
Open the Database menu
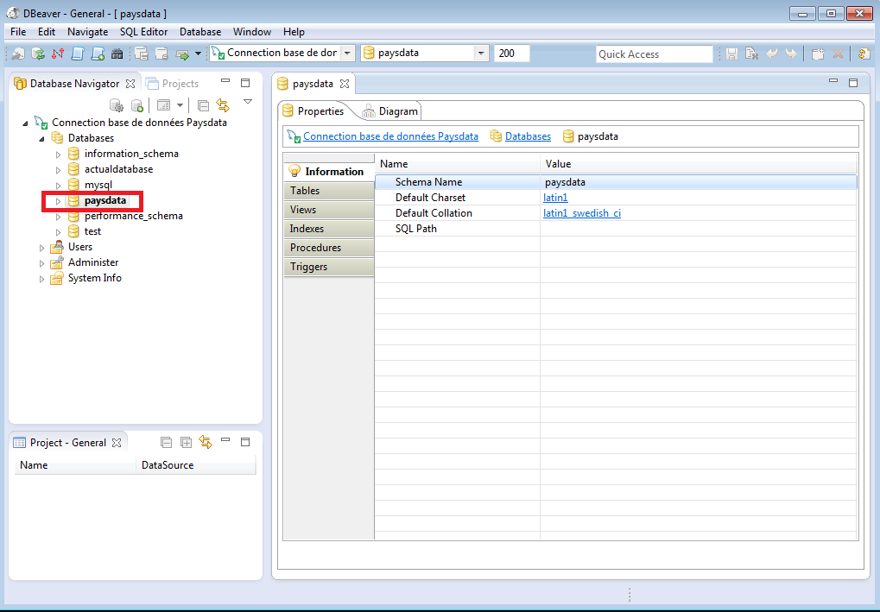coord(200,32)
